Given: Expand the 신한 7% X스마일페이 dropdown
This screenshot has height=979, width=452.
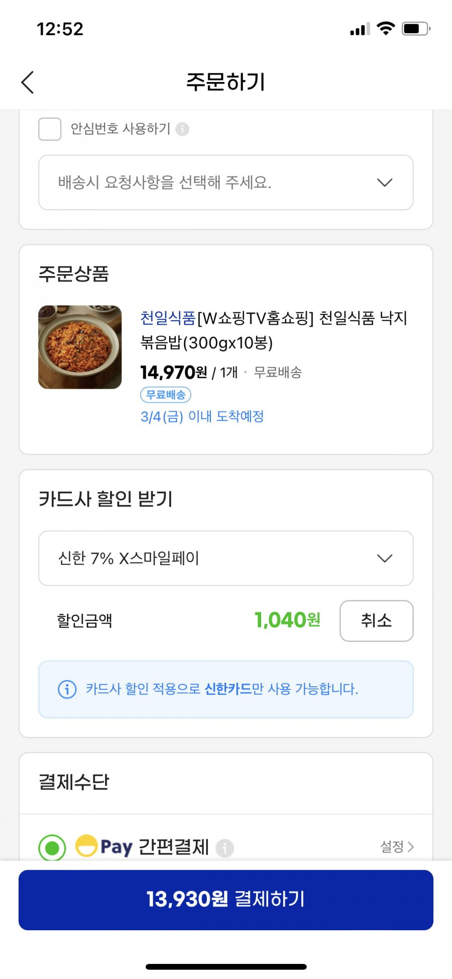Looking at the screenshot, I should click(226, 558).
